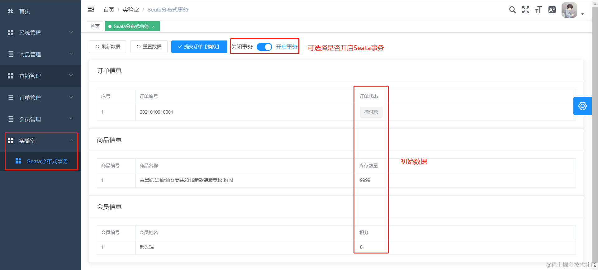Select the 开启事务 label option
Image resolution: width=598 pixels, height=270 pixels.
tap(287, 47)
